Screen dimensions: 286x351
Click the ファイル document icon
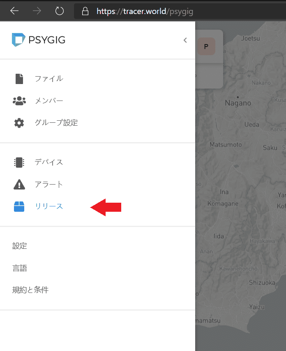click(19, 79)
